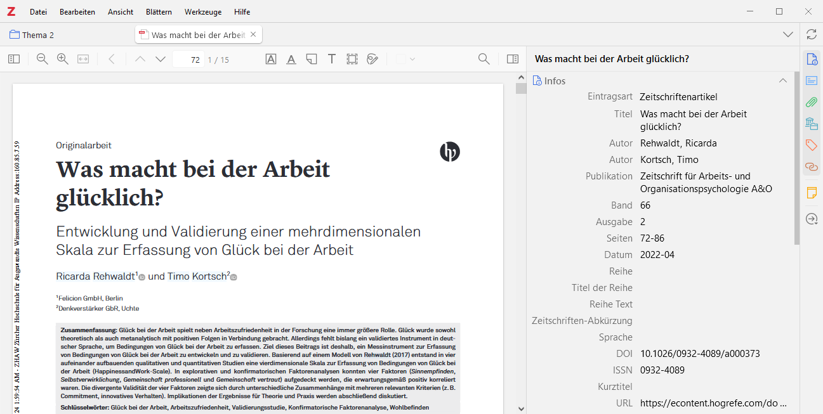Click the page number field showing 72
Image resolution: width=823 pixels, height=414 pixels.
pos(188,60)
